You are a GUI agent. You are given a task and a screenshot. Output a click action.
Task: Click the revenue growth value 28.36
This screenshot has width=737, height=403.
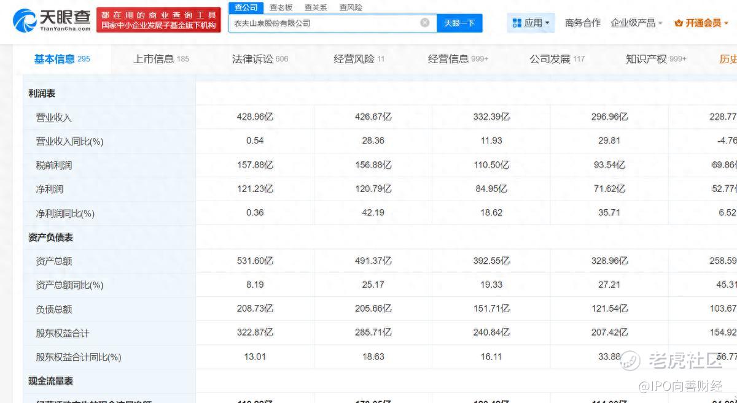coord(373,140)
